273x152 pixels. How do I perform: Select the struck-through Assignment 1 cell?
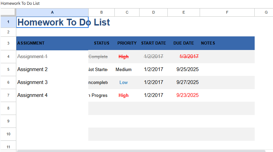pos(52,56)
